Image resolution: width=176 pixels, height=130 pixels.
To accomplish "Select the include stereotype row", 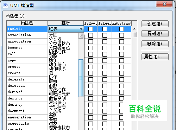I will pos(27,29).
